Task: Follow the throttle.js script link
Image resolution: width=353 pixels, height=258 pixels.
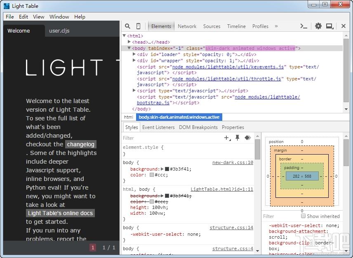Action: (x=226, y=79)
